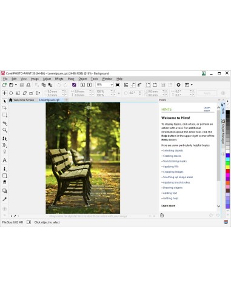
Task: Click the skew mode icon in the property bar
Action: 25,93
